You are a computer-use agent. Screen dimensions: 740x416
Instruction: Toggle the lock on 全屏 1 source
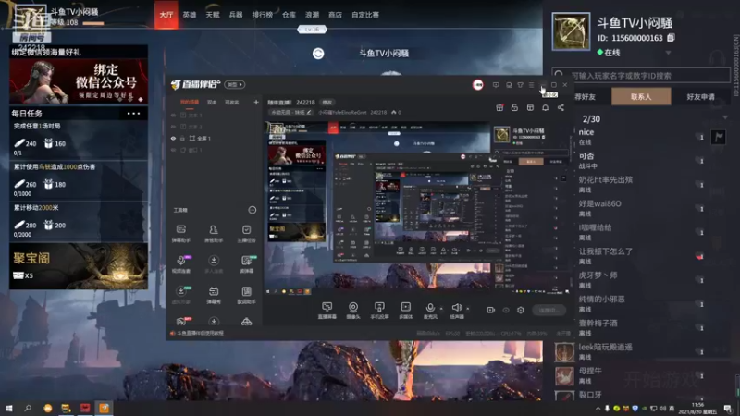coord(182,138)
